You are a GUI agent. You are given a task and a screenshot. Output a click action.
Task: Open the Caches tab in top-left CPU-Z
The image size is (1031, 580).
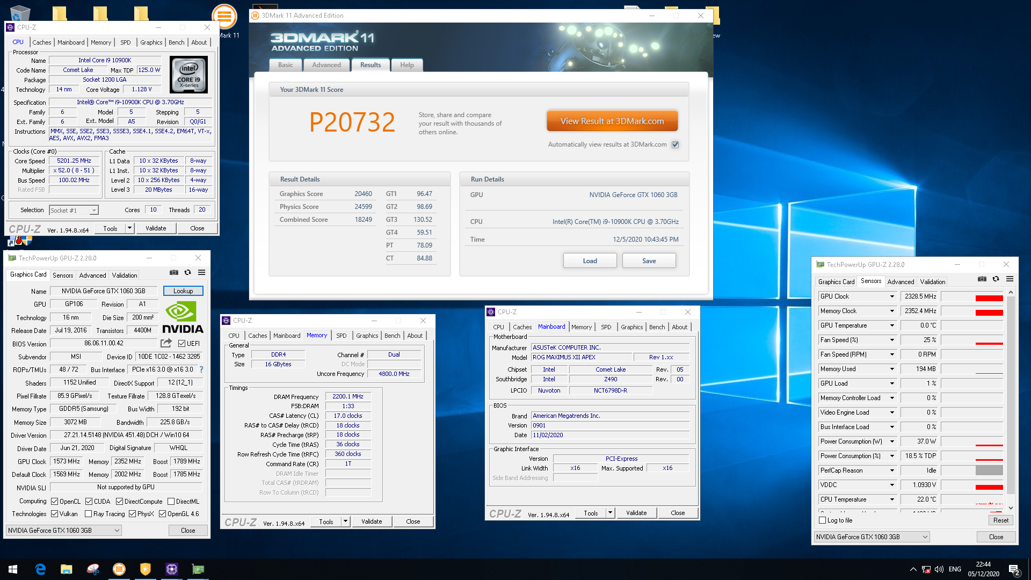[41, 42]
